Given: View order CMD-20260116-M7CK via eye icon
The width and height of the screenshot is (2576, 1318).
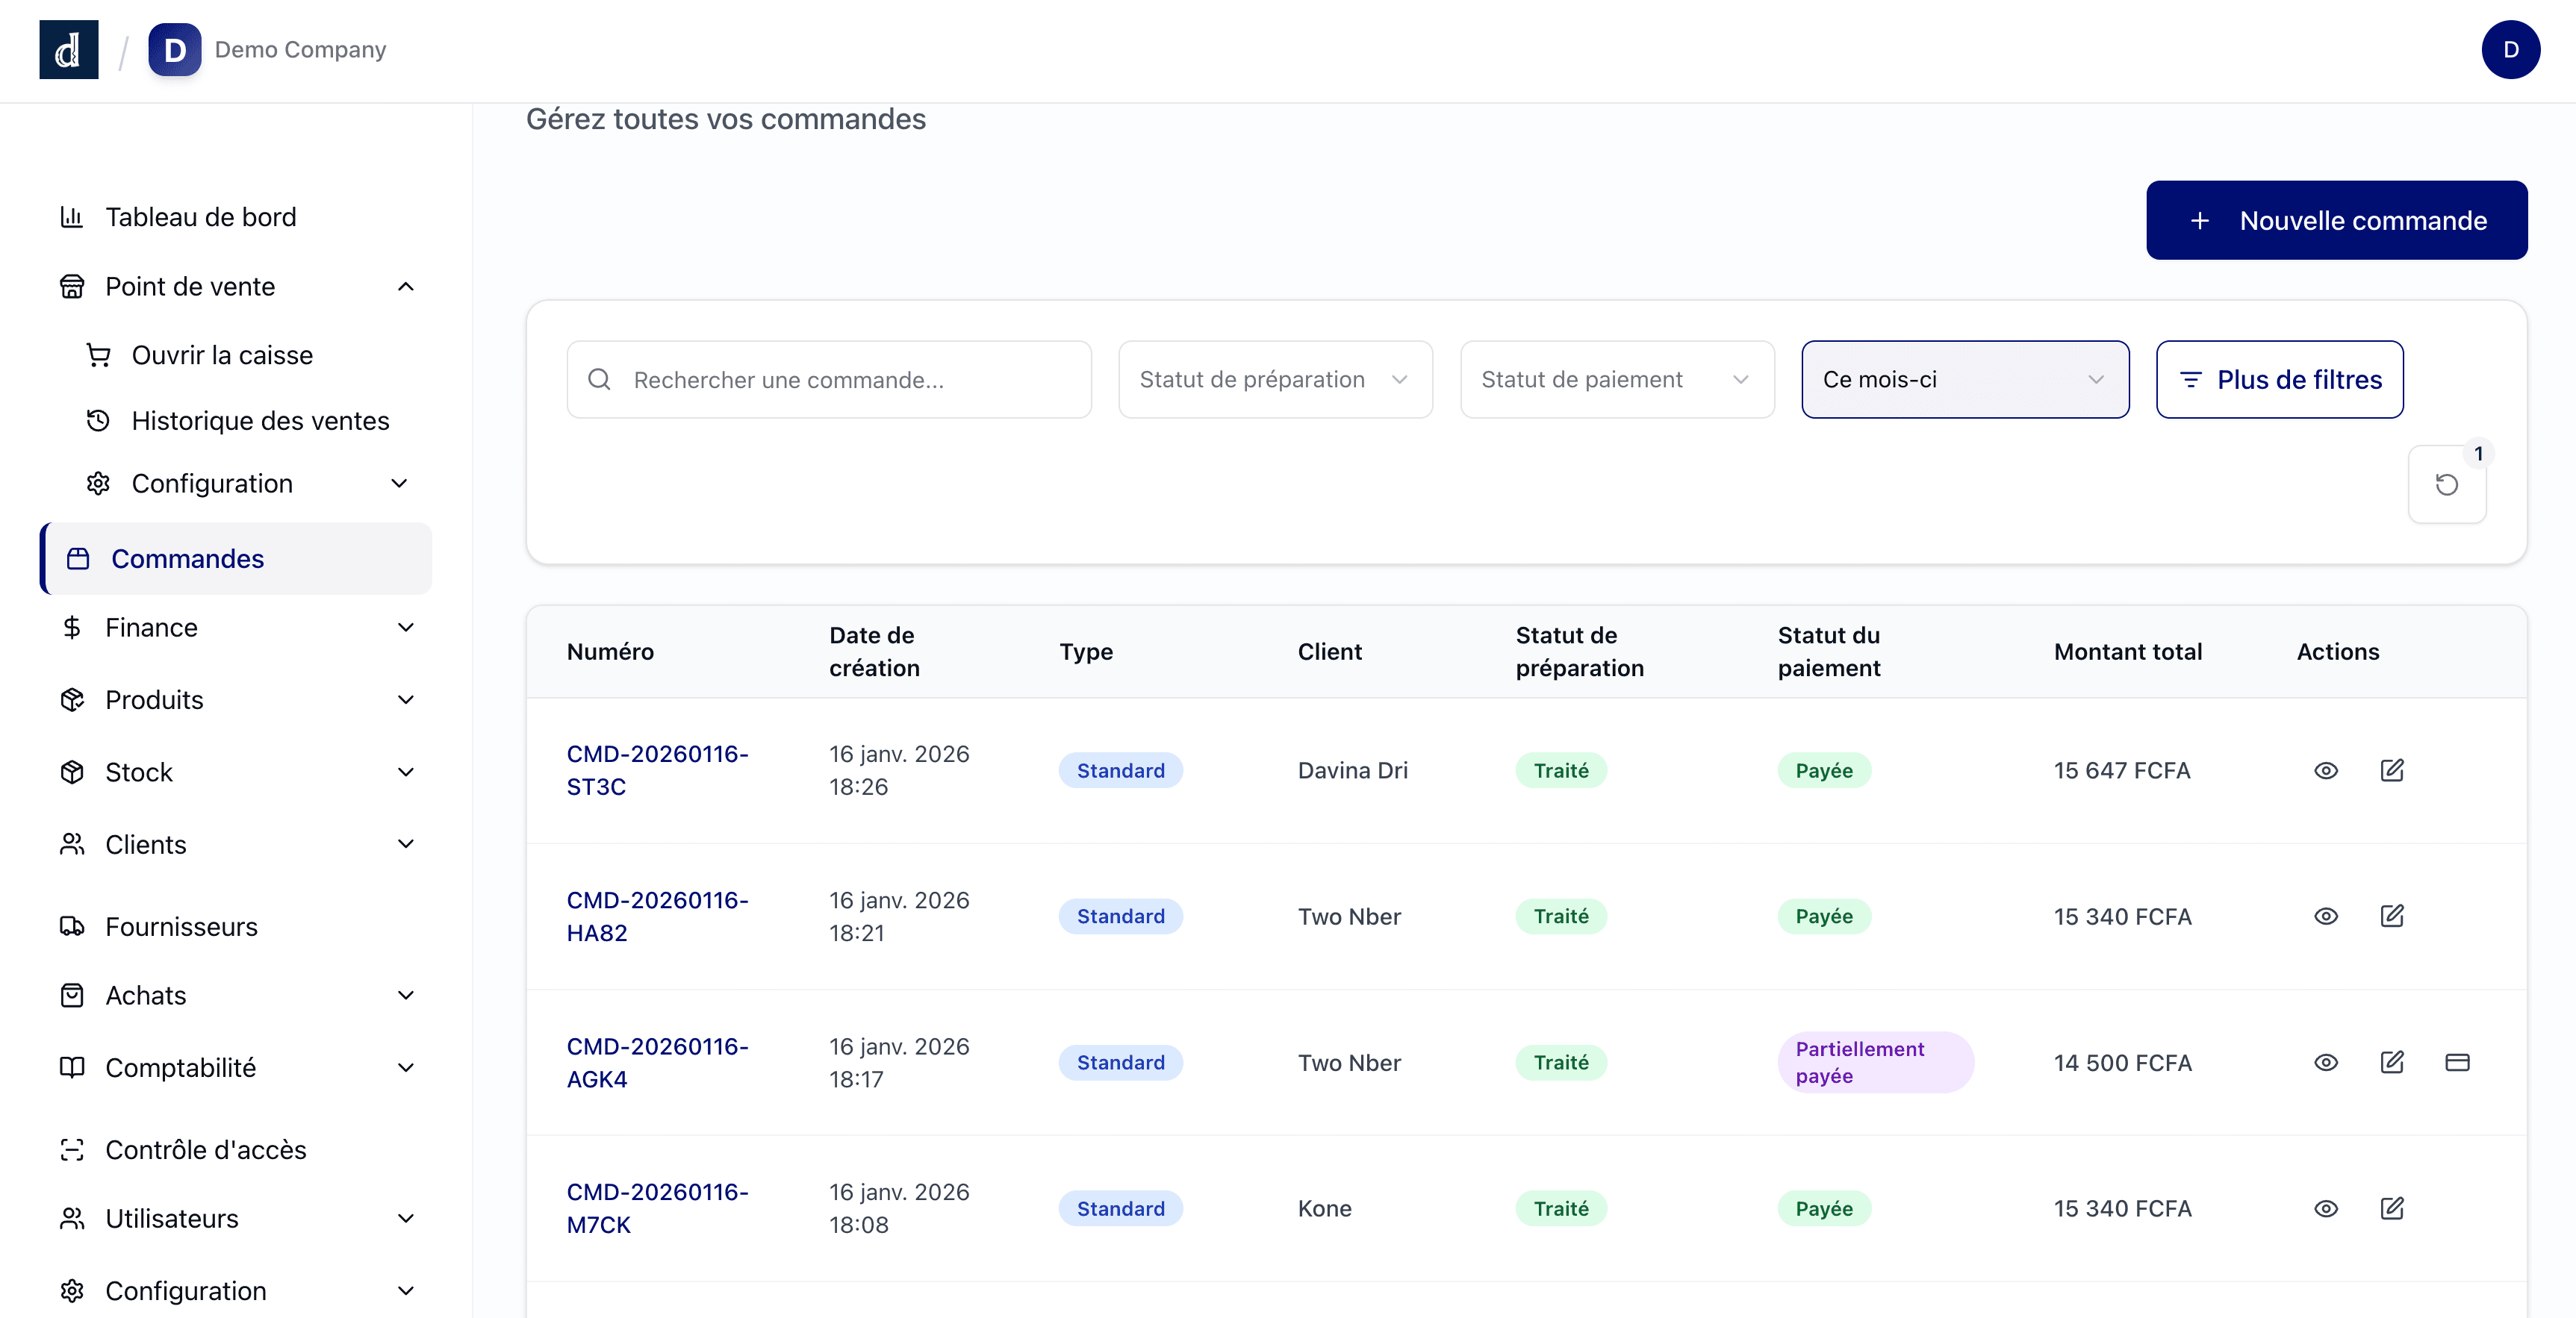Looking at the screenshot, I should coord(2327,1208).
